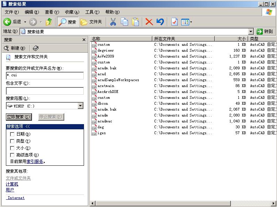
Task: Enable the 高级选项(O) checkbox
Action: [12, 155]
